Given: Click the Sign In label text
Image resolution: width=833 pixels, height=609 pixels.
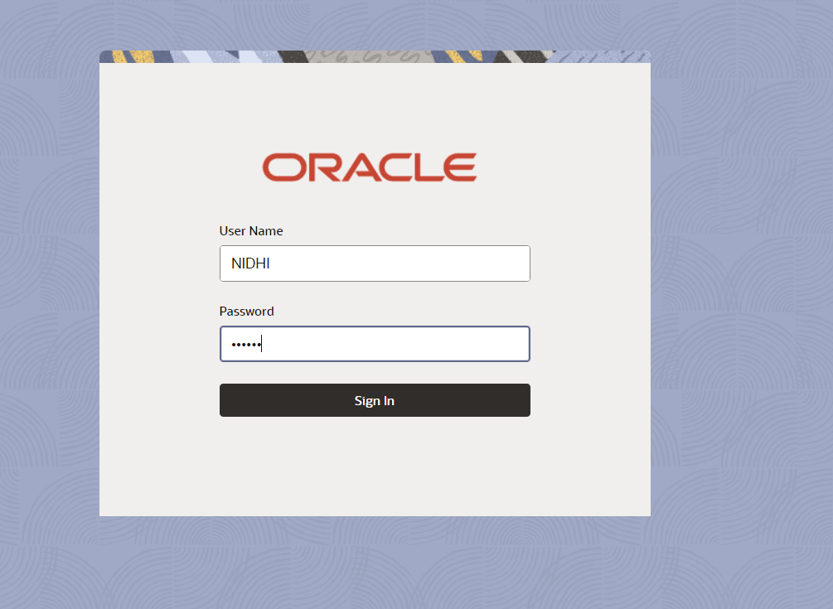Looking at the screenshot, I should click(374, 399).
